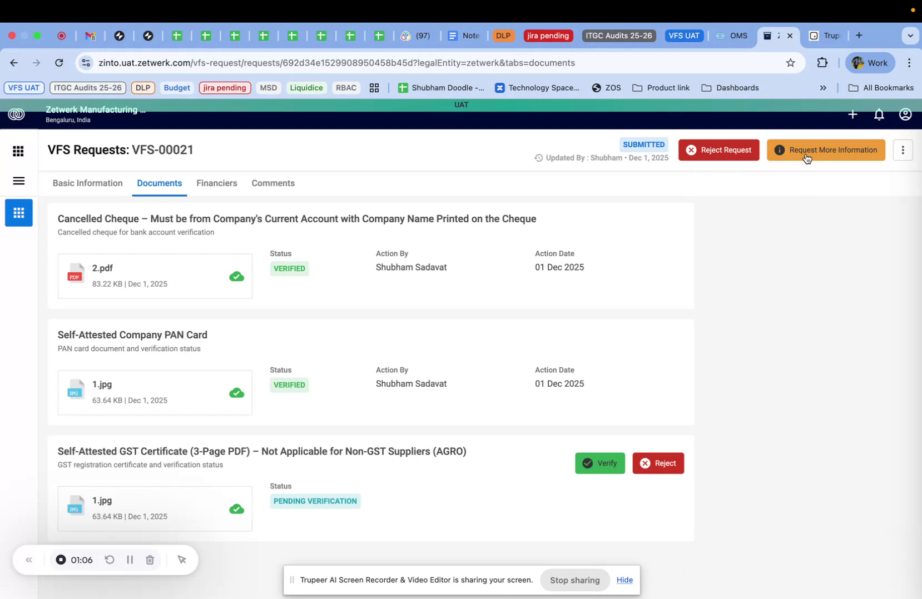The image size is (922, 599).
Task: Reload the page with the refresh icon
Action: click(59, 63)
